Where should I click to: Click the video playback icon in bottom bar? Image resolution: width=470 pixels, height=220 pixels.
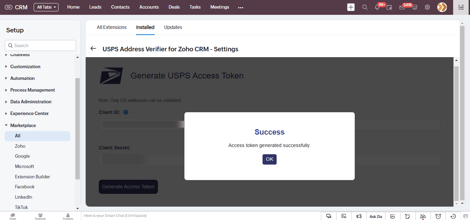pyautogui.click(x=344, y=216)
